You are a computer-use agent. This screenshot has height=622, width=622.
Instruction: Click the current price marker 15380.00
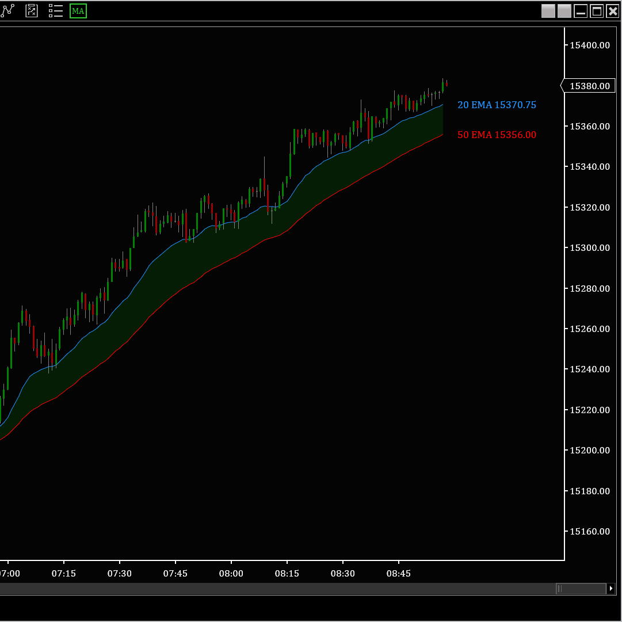pyautogui.click(x=589, y=86)
